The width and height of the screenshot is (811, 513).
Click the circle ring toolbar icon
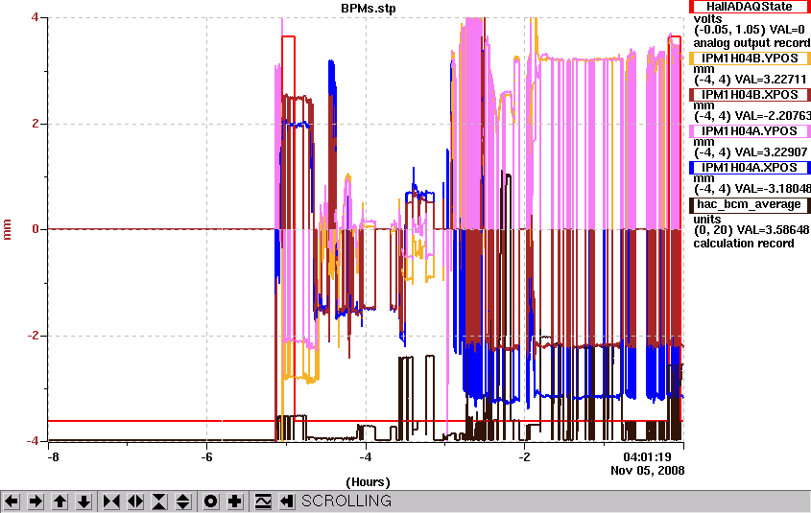(x=211, y=501)
